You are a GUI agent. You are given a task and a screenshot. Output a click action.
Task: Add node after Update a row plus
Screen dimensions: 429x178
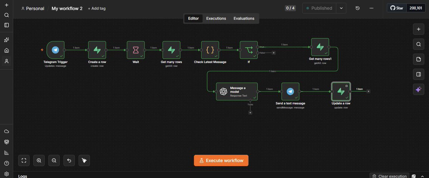[x=369, y=91]
